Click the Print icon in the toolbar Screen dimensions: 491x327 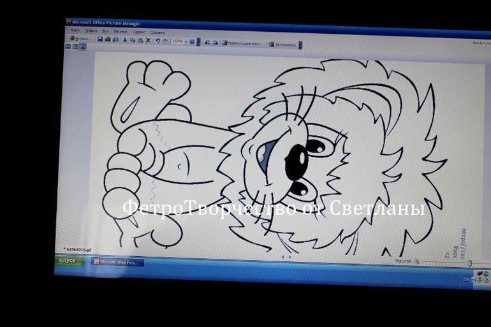(x=108, y=40)
